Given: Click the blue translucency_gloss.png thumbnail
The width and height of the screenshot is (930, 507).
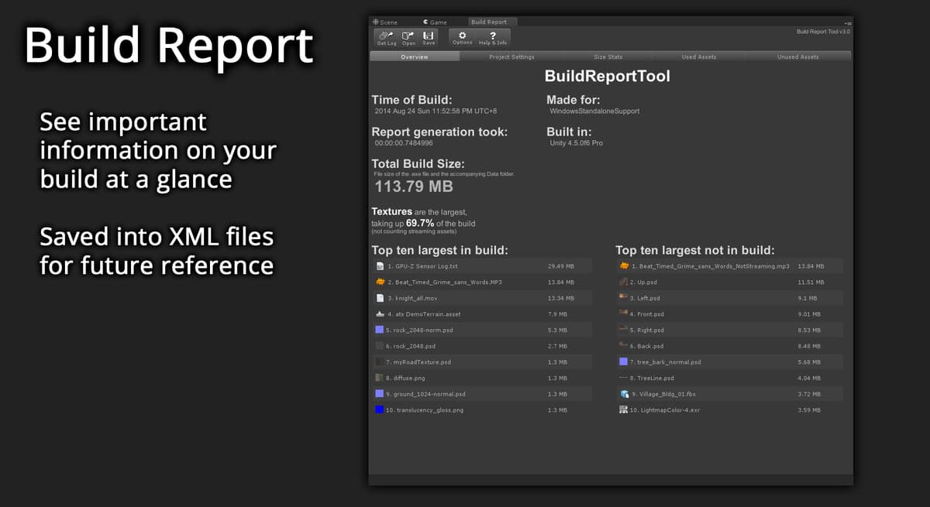Looking at the screenshot, I should pos(380,409).
